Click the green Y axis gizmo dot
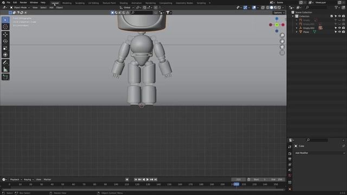 tap(277, 25)
